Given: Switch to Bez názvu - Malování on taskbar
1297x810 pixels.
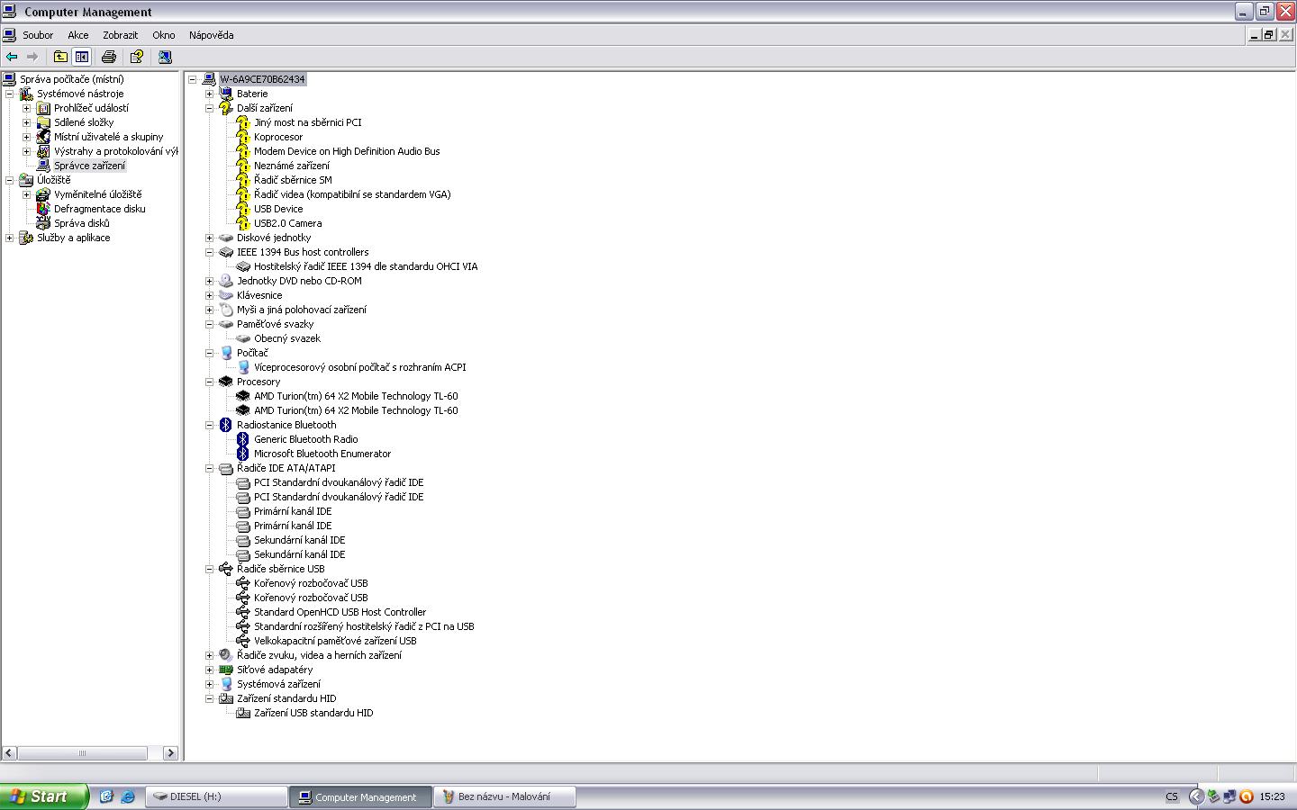Looking at the screenshot, I should [504, 796].
